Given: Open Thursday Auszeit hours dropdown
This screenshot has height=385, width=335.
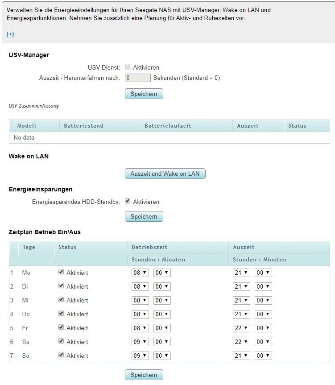Looking at the screenshot, I should click(241, 314).
